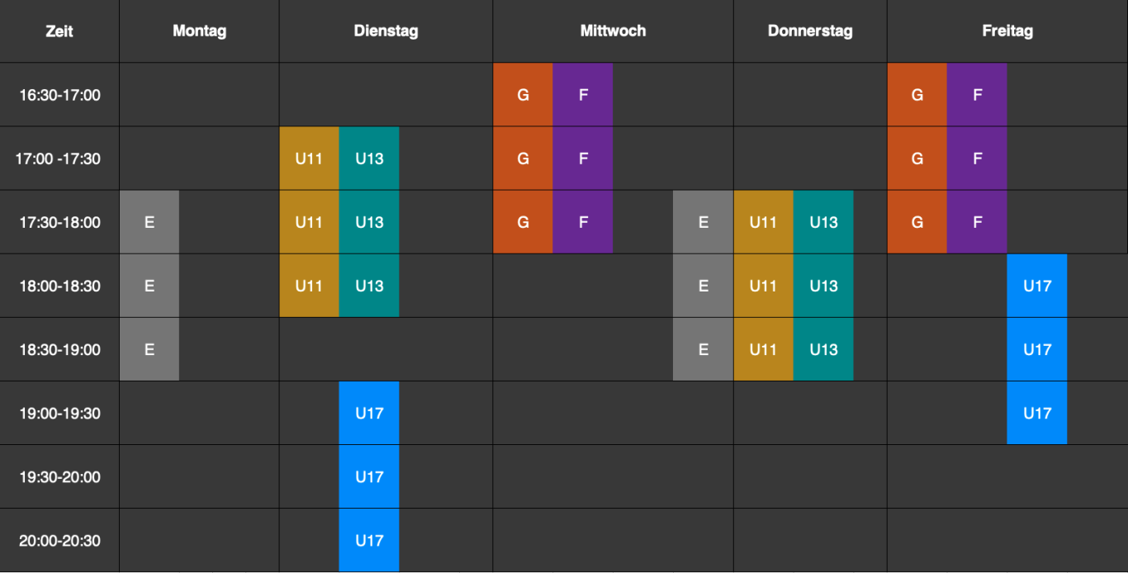The image size is (1128, 573).
Task: Select Donnerstag U13 block at 18:30-19:00
Action: [823, 349]
